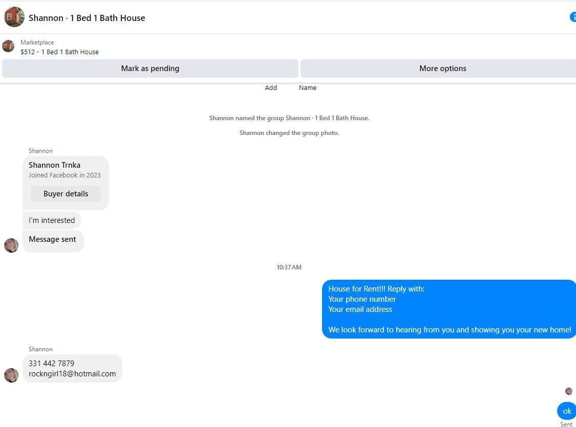Open Shannon Trnka profile name card
The height and width of the screenshot is (427, 576).
point(54,165)
